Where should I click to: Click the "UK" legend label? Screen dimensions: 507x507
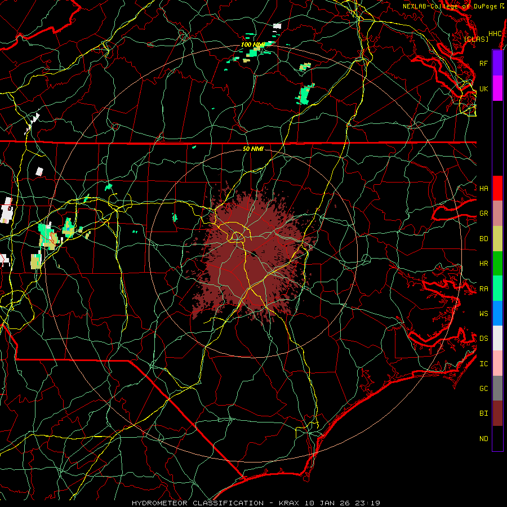click(x=483, y=88)
